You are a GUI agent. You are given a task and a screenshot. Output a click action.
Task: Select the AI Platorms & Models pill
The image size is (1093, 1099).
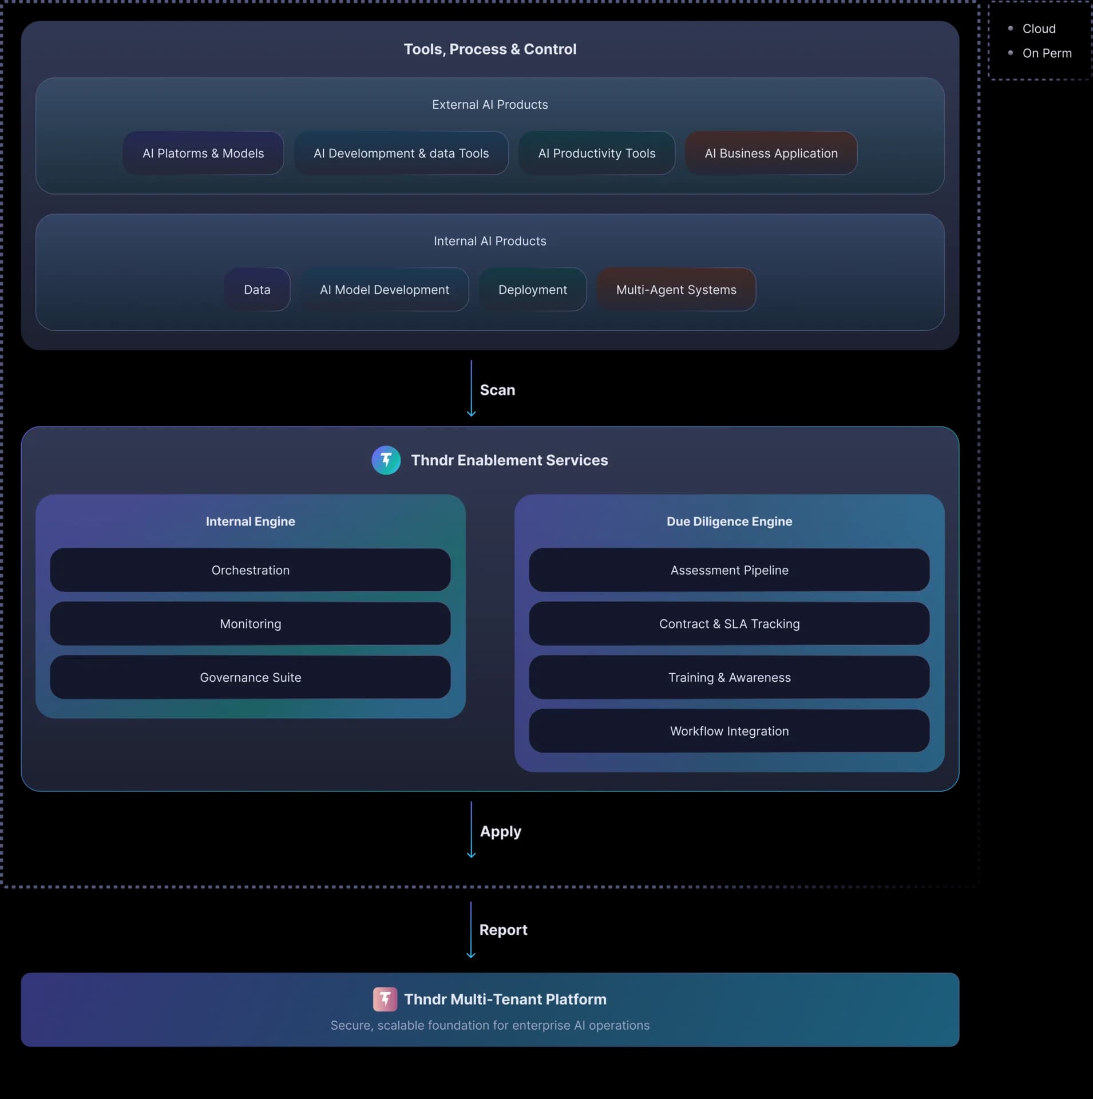(203, 153)
